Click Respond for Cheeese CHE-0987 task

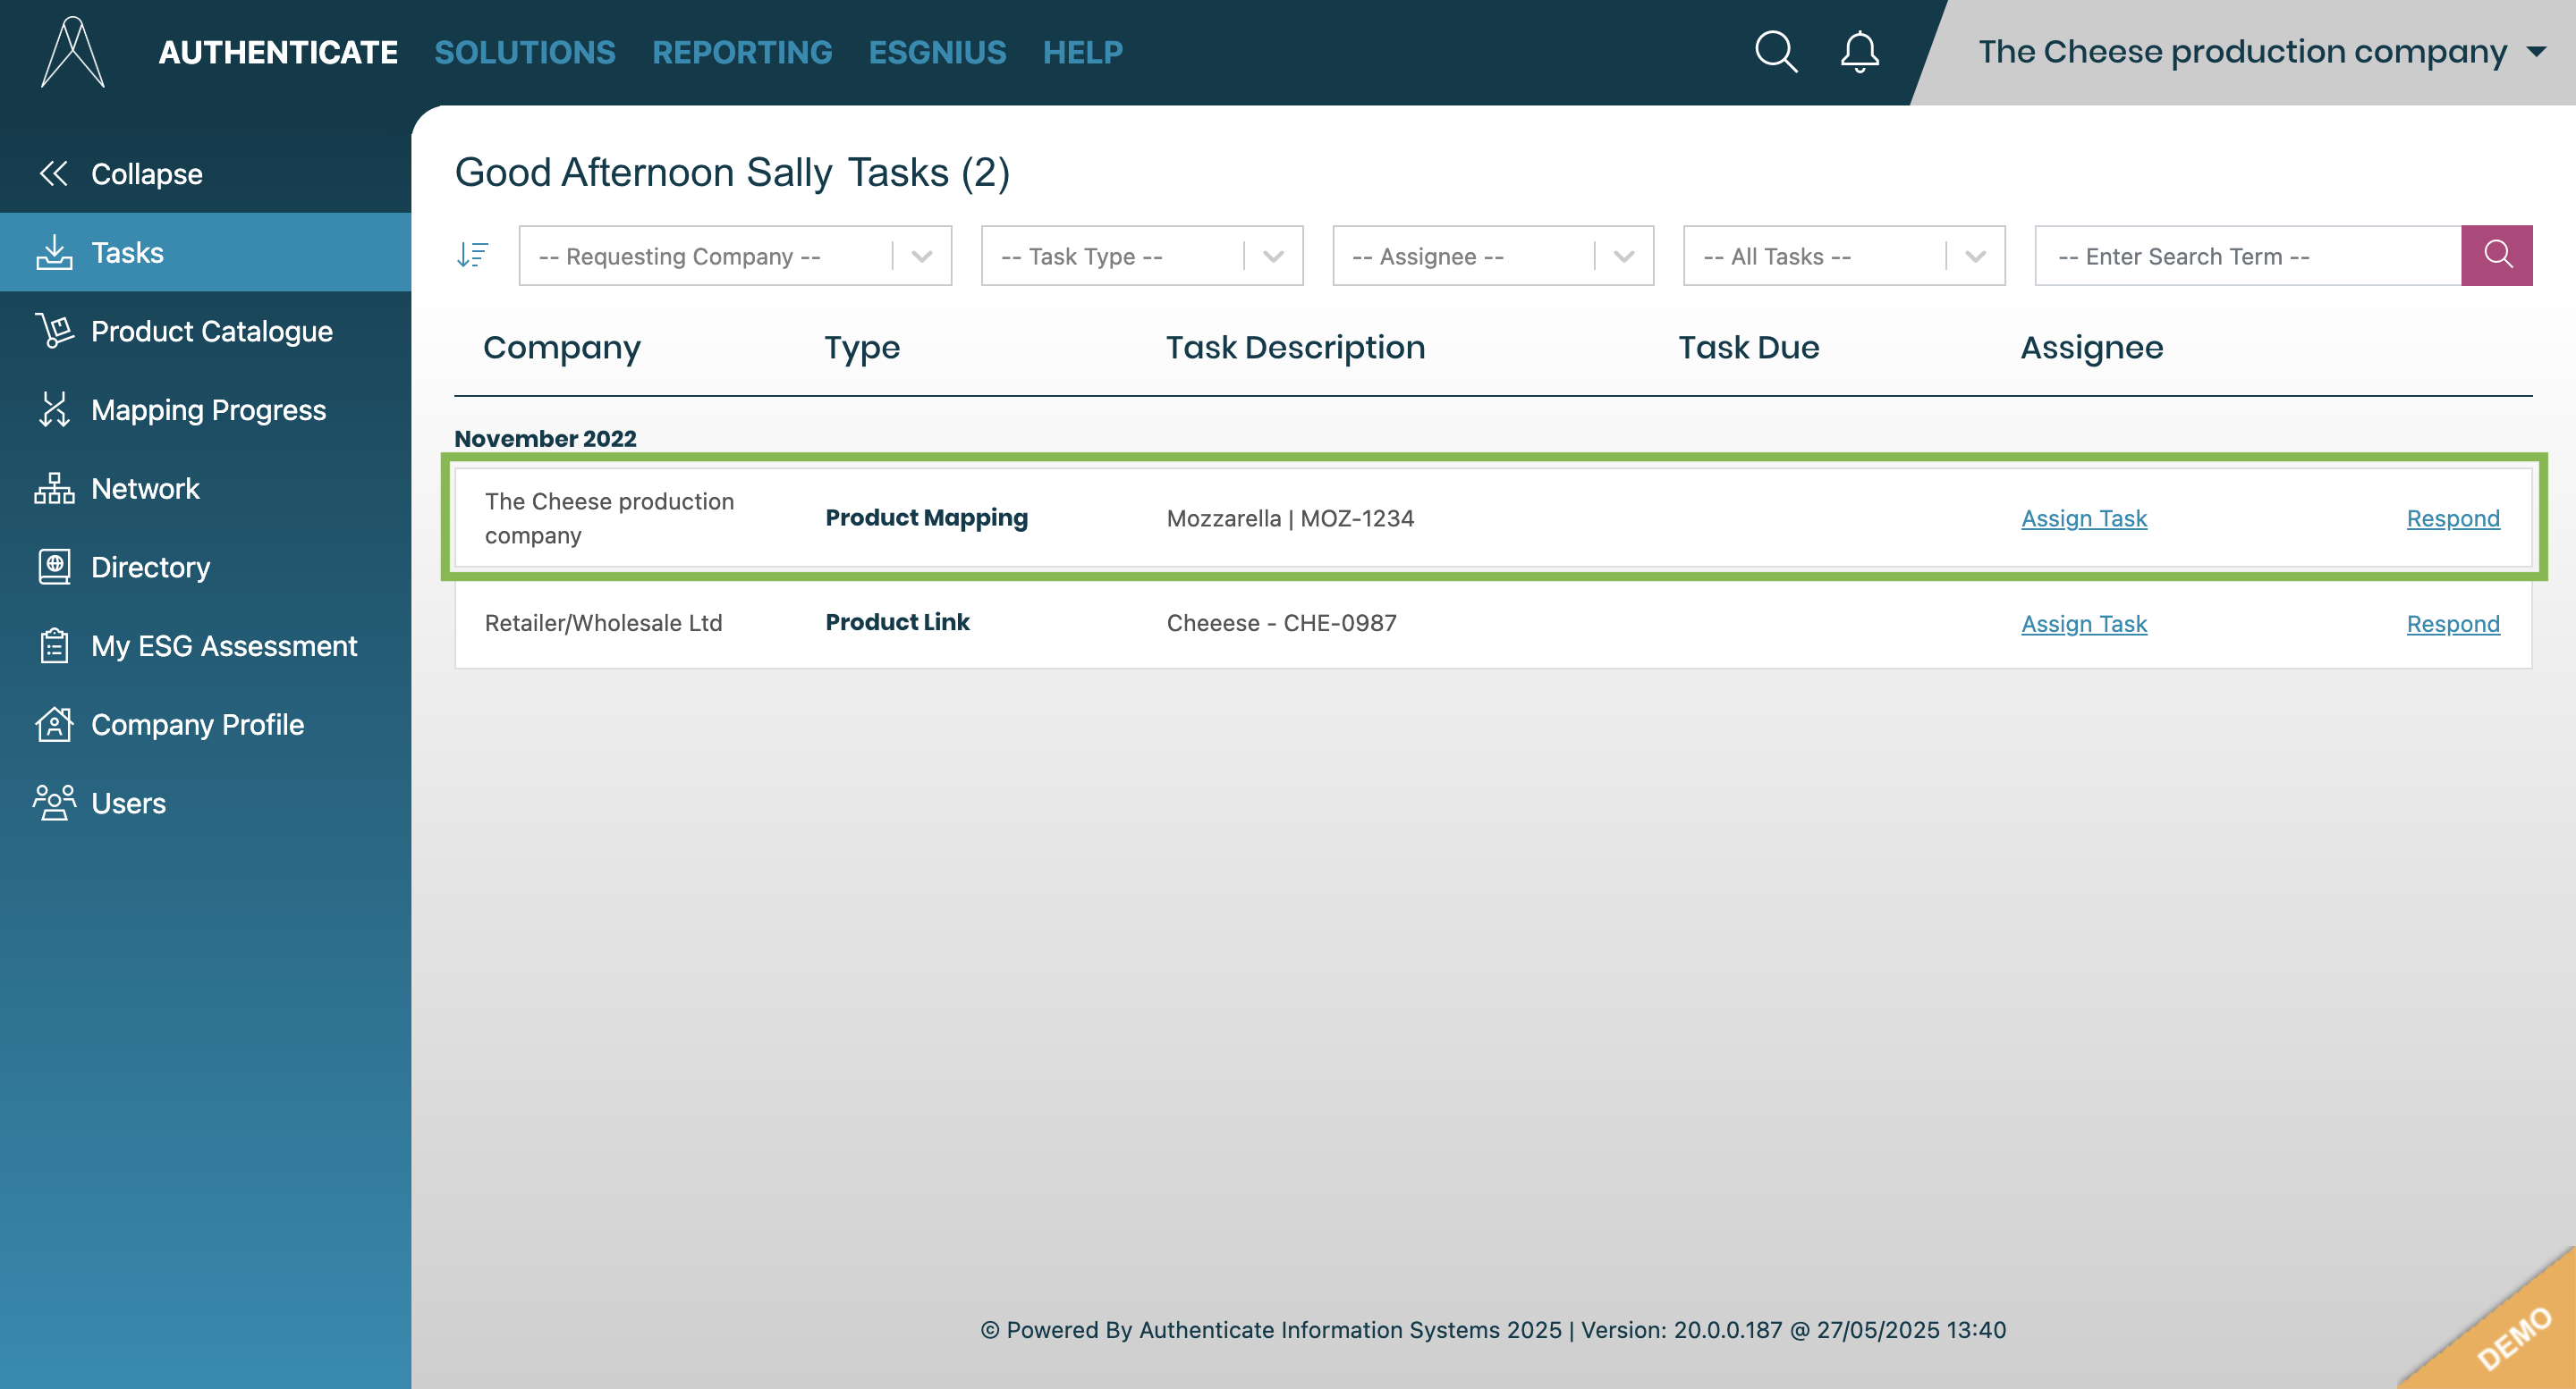click(2452, 624)
